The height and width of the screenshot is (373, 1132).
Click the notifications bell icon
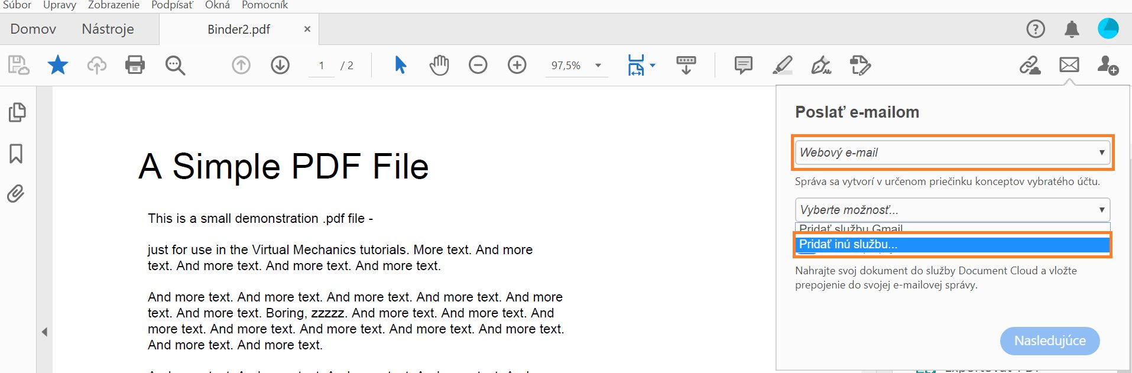(1072, 29)
